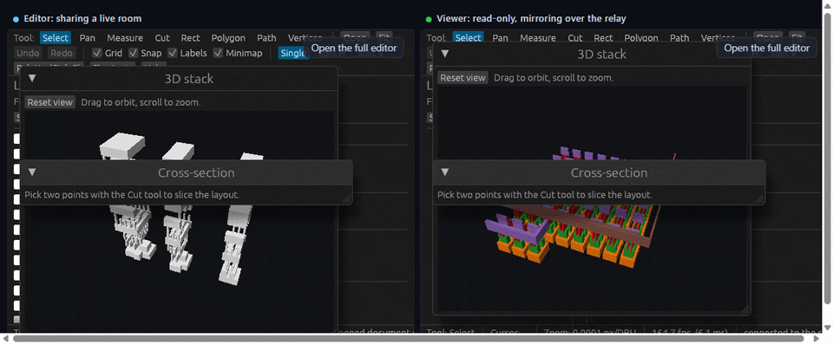Toggle the Snap checkbox in the editor

click(x=133, y=53)
